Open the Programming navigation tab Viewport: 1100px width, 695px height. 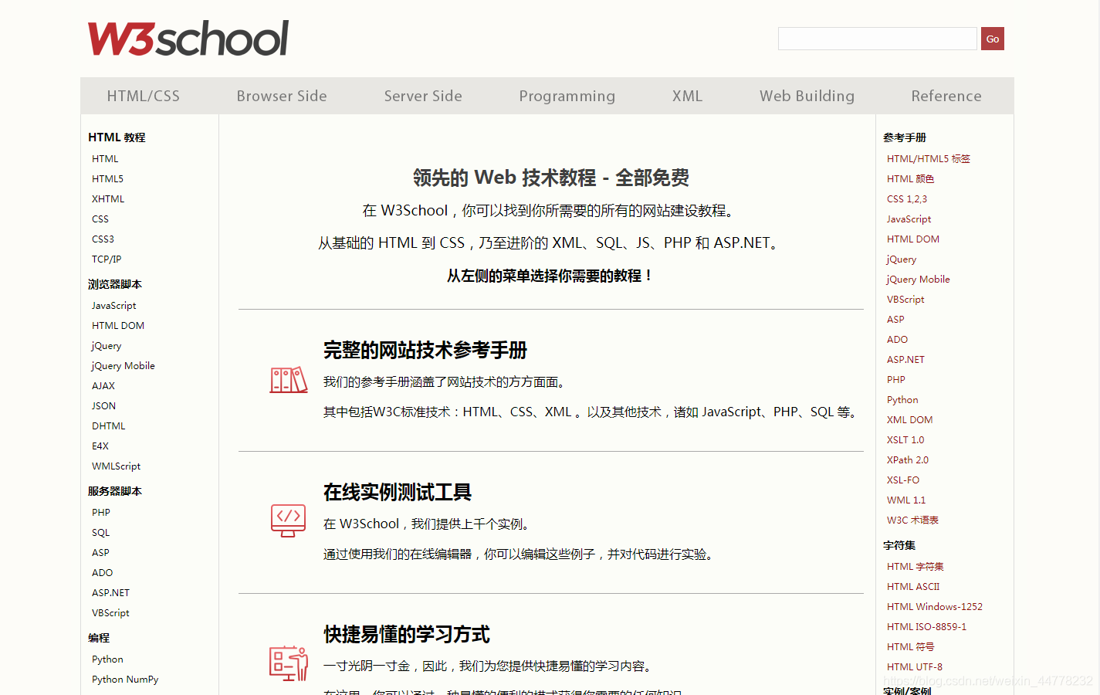567,96
